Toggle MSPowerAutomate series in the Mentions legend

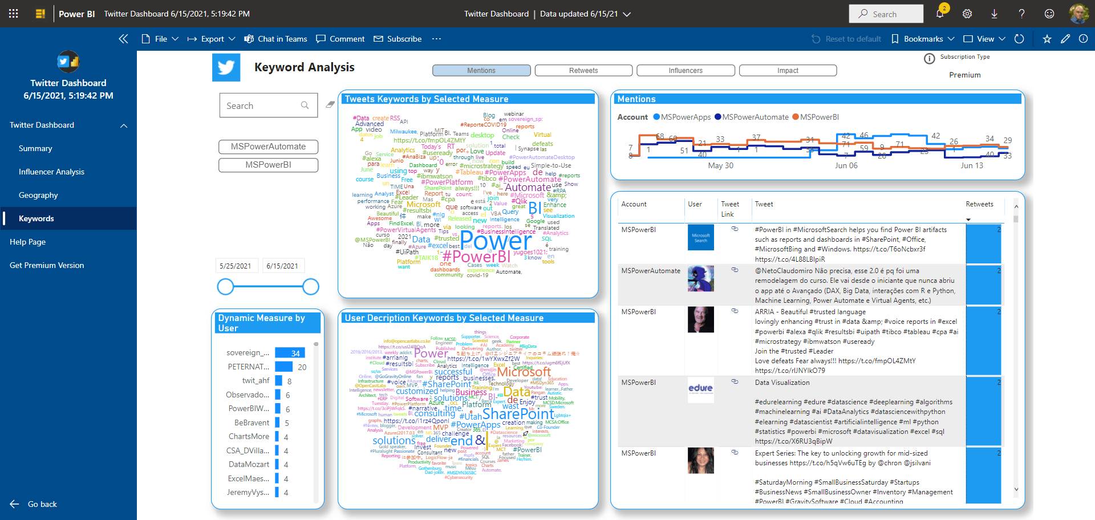pos(752,117)
